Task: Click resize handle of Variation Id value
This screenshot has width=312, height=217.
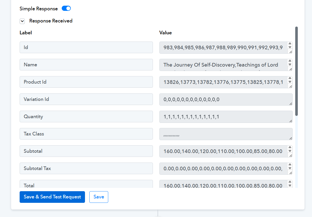Action: point(291,103)
